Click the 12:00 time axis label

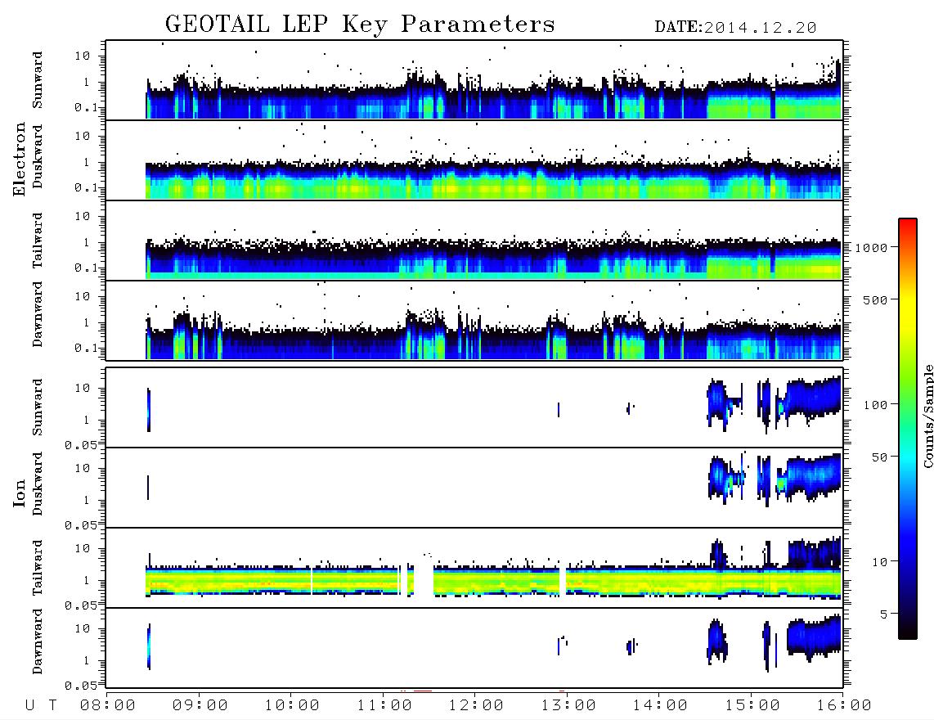point(476,706)
